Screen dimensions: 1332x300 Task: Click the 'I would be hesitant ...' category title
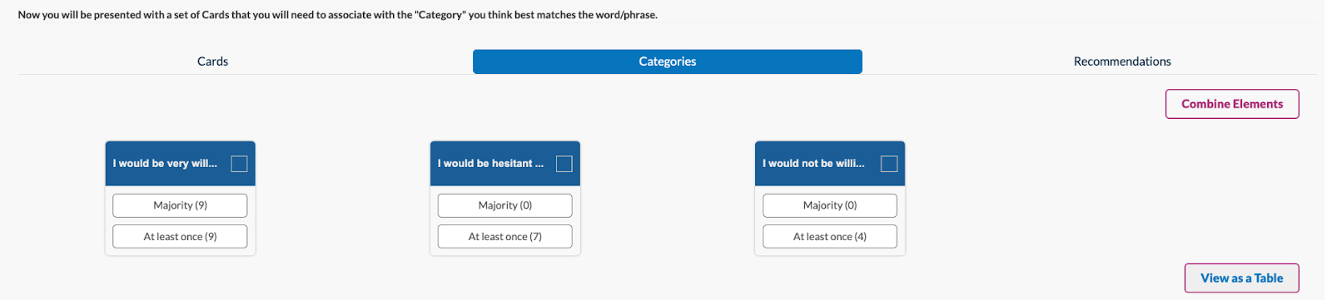[490, 164]
